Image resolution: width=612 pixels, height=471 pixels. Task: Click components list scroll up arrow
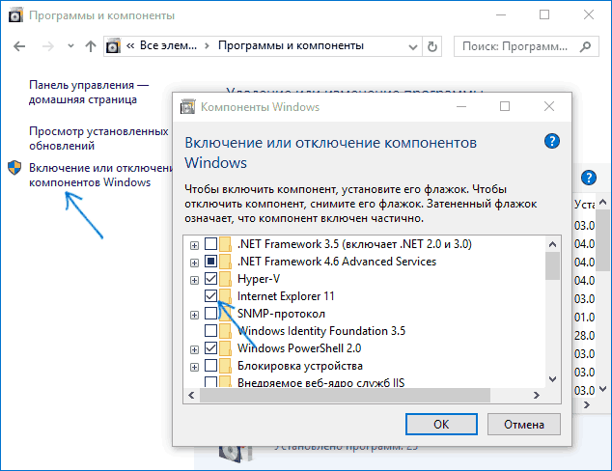click(x=552, y=245)
